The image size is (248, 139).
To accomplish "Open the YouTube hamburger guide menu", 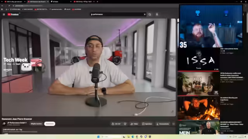I will [4, 14].
